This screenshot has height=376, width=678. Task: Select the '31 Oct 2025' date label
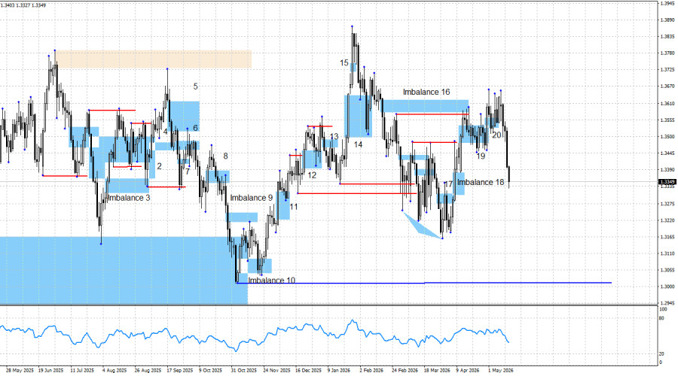(x=243, y=371)
